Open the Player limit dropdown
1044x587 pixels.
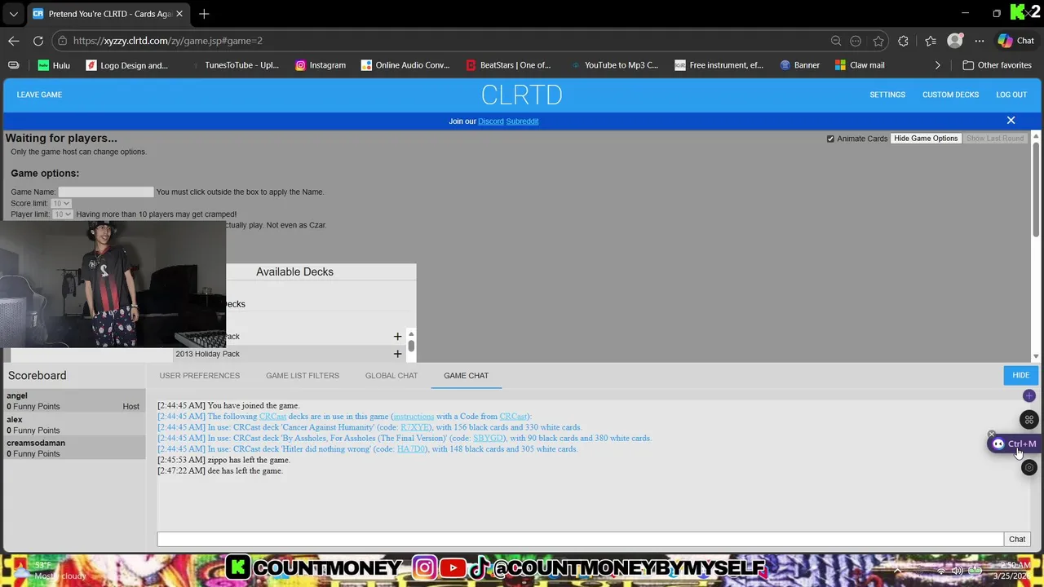click(x=63, y=214)
